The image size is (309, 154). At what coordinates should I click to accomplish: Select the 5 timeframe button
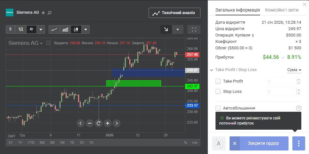point(11,29)
